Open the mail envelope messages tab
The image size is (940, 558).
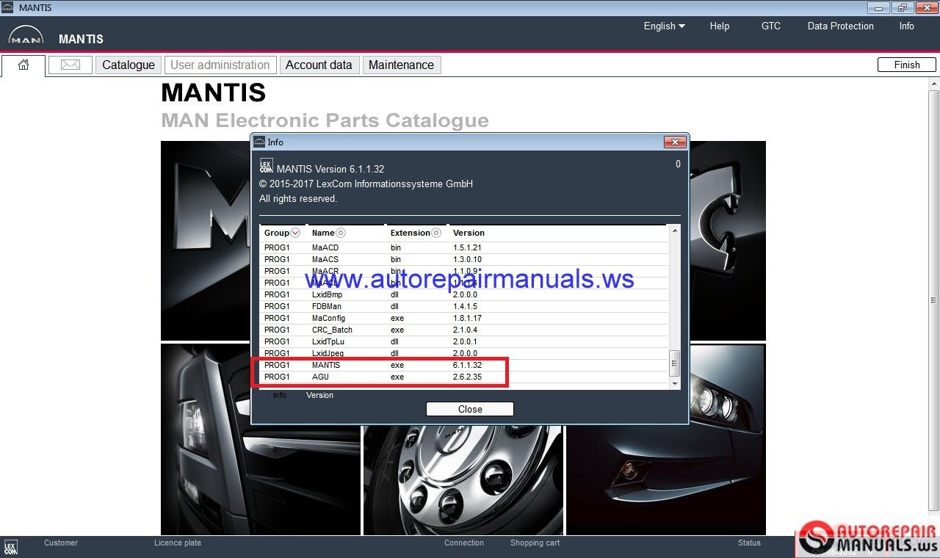pyautogui.click(x=70, y=65)
